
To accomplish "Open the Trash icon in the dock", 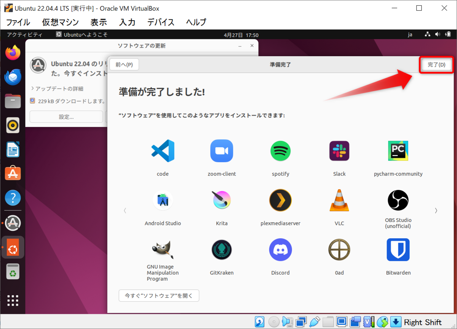I will click(13, 271).
